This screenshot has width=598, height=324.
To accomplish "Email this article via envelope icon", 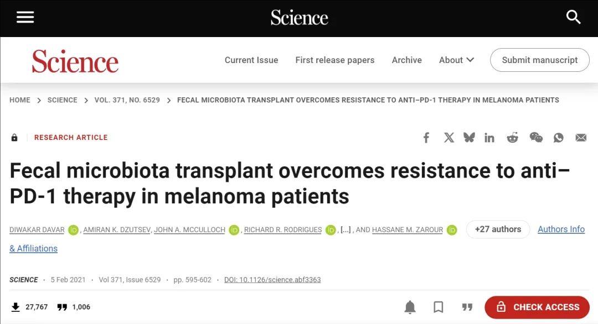I will [581, 138].
